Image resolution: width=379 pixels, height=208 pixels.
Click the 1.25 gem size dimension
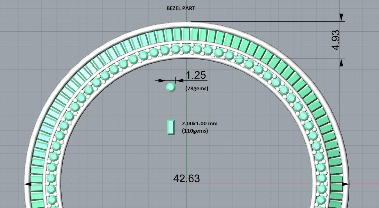coord(196,75)
